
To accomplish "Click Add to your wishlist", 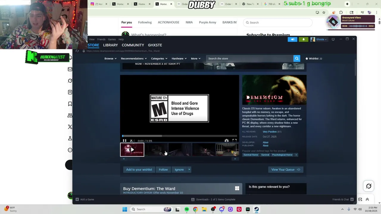I will [x=139, y=169].
